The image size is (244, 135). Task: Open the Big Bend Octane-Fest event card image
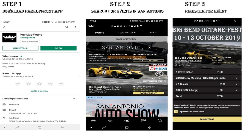127,74
